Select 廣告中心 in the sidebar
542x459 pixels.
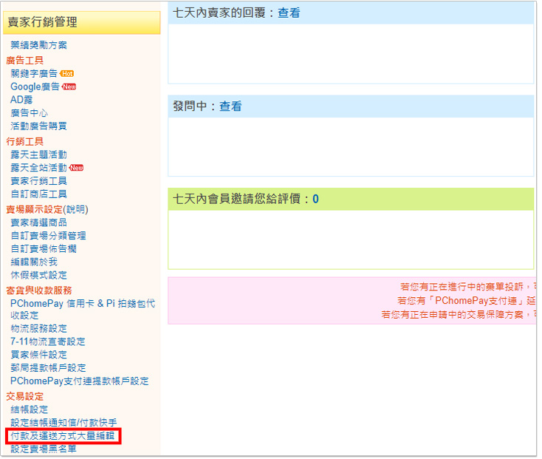30,113
